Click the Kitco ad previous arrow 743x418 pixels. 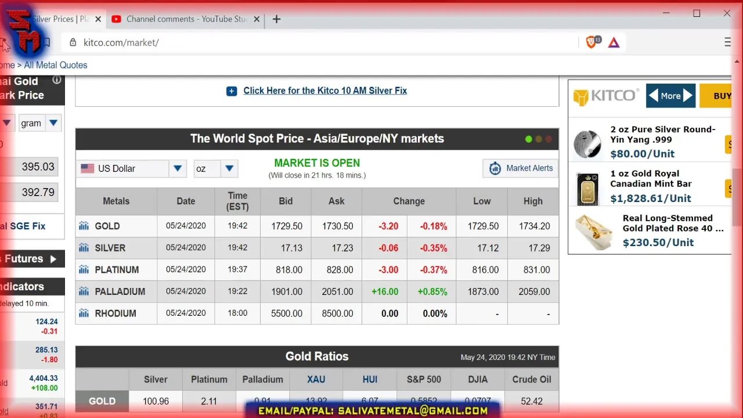653,96
